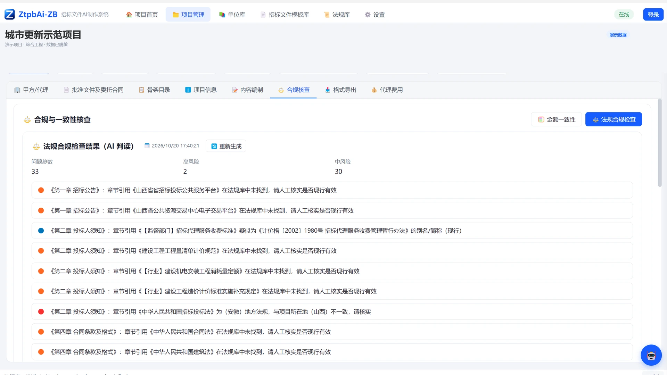667x375 pixels.
Task: Select the issue about 山西省公共资源交易中心电子交易平台
Action: [332, 210]
